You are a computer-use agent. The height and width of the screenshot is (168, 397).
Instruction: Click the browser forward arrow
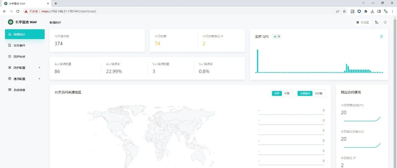(x=11, y=11)
